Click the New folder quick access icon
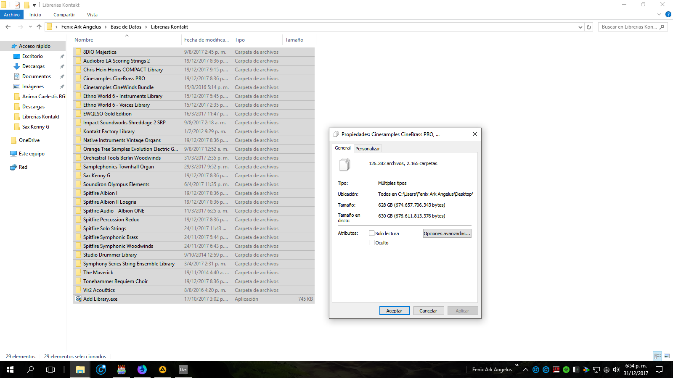The image size is (673, 378). (26, 5)
